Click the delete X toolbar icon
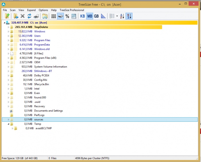Screen dimensions: 201x162 [x=23, y=16]
